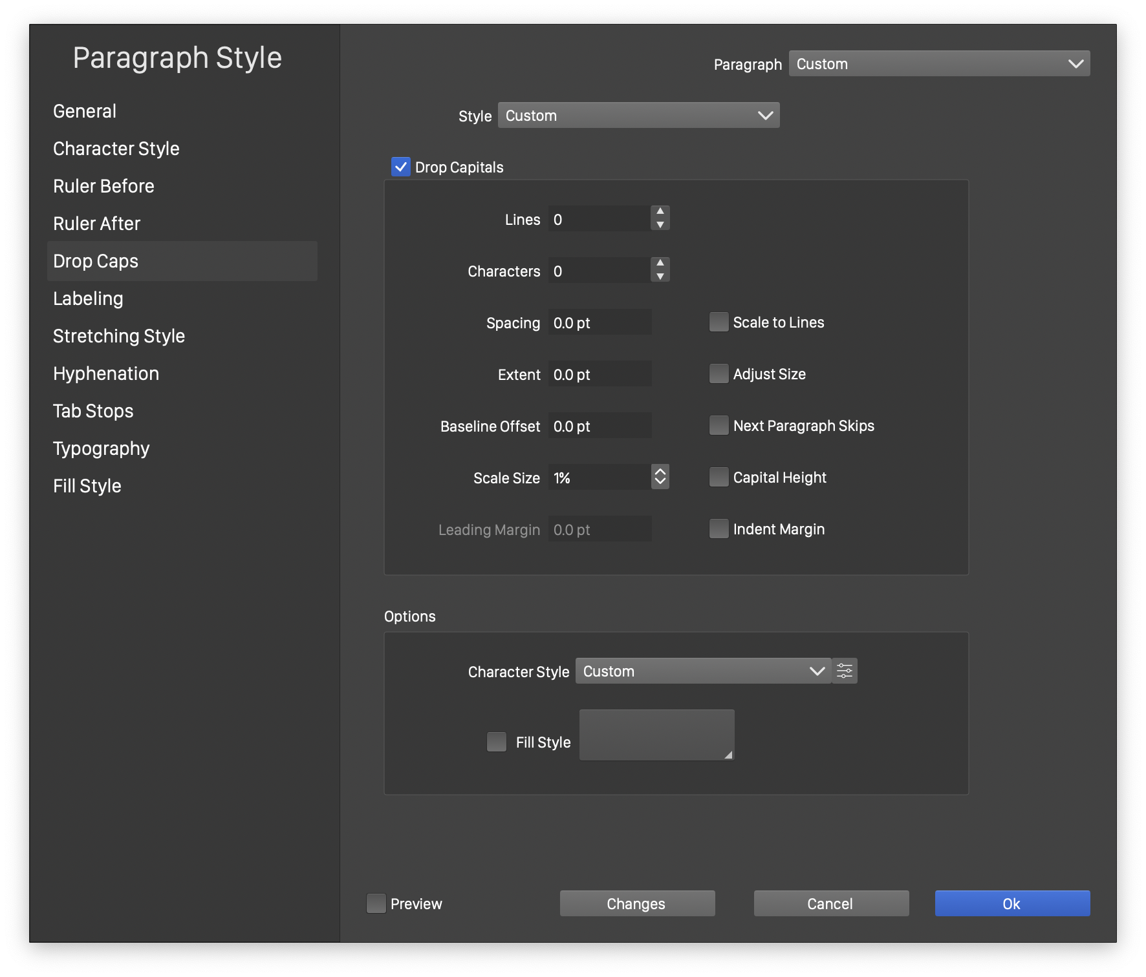Click the Changes button

(637, 903)
